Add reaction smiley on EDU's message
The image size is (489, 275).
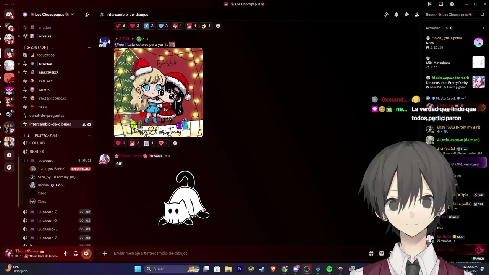pos(175,143)
